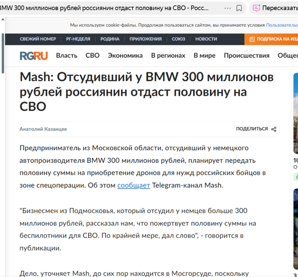Click the bookmark icon in the address bar
Screen dimensions: 298x277
pos(239,8)
